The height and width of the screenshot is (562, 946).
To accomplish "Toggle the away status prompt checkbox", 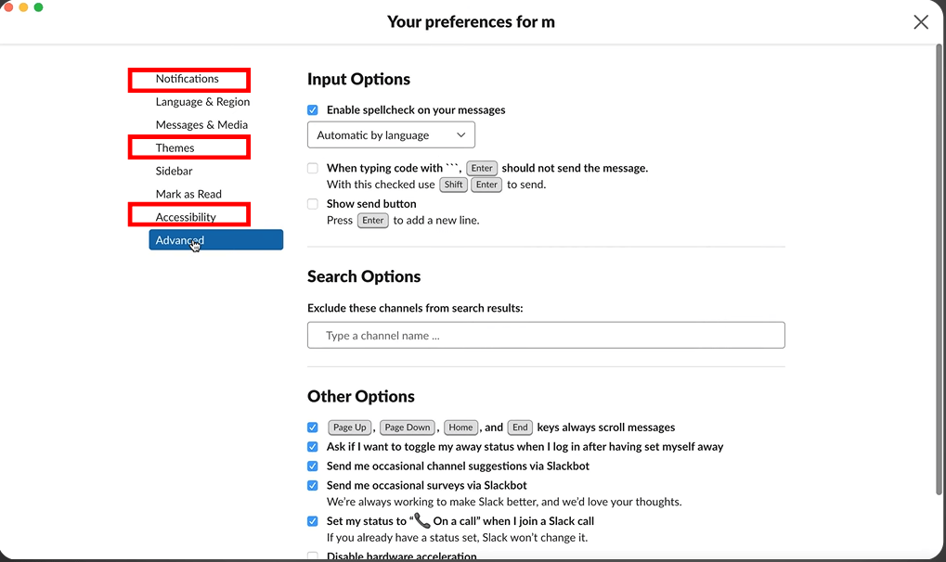I will tap(313, 447).
